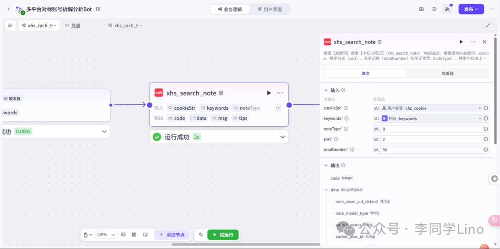
Task: Open more options on xhs_search_note canvas node
Action: [x=280, y=93]
